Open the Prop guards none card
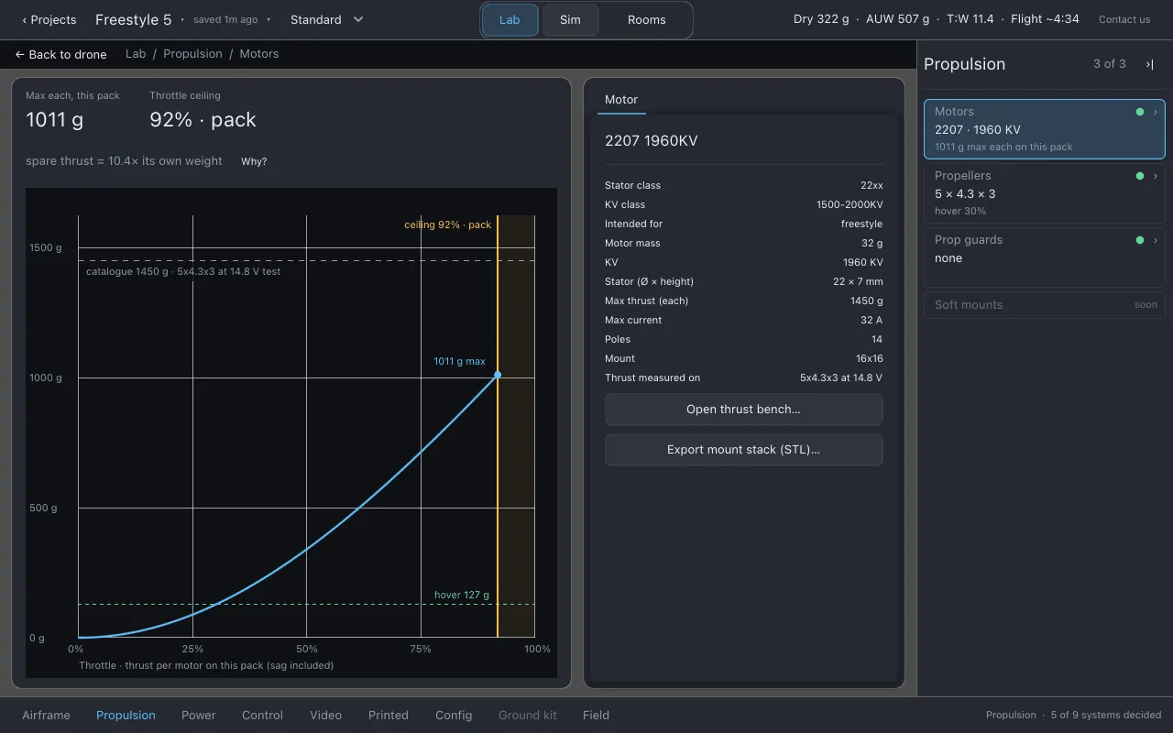This screenshot has height=733, width=1173. pos(1044,257)
